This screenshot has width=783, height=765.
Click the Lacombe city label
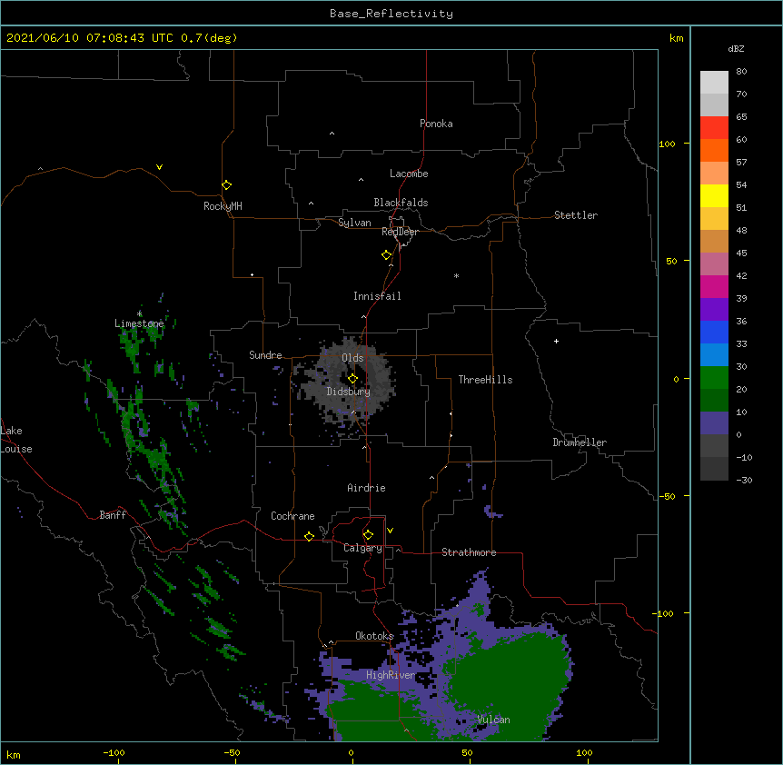[409, 174]
